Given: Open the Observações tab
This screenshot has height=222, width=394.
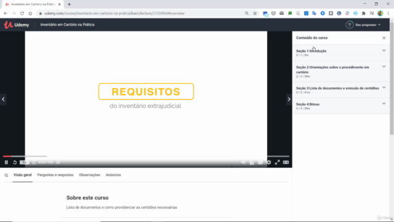Looking at the screenshot, I should click(x=89, y=175).
